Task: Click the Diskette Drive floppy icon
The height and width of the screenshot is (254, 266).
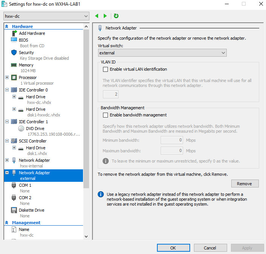Action: click(14, 210)
